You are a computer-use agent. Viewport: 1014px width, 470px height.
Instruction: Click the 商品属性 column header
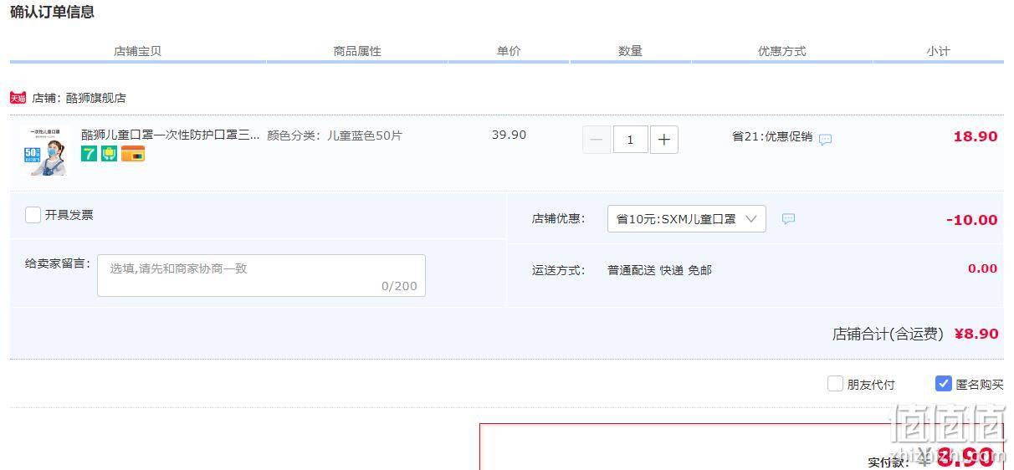357,51
